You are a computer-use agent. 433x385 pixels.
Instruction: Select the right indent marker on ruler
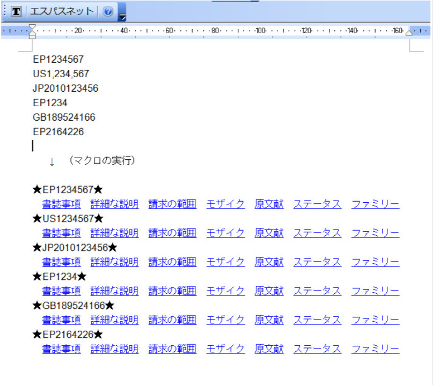click(409, 33)
